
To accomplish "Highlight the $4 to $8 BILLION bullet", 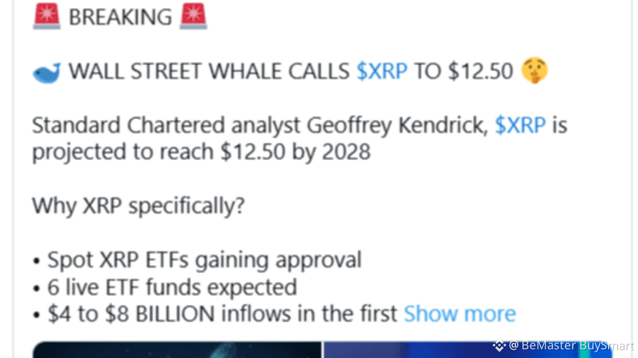I will click(214, 314).
